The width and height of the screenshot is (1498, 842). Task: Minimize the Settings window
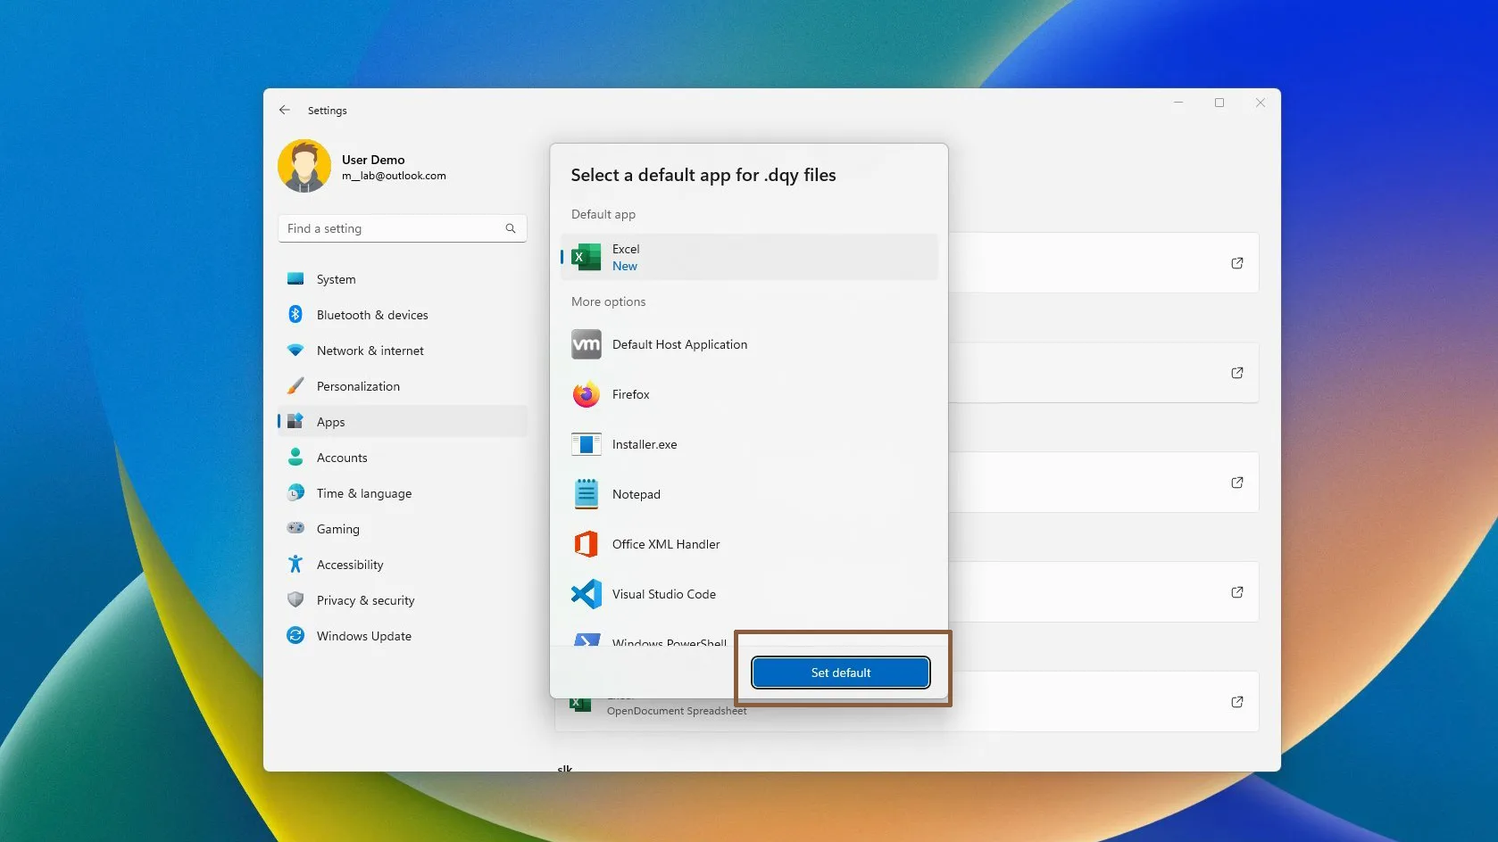[x=1178, y=103]
